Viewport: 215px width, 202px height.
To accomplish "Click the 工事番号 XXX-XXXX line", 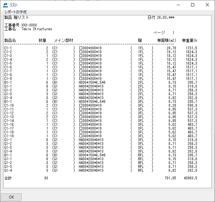I will click(20, 25).
